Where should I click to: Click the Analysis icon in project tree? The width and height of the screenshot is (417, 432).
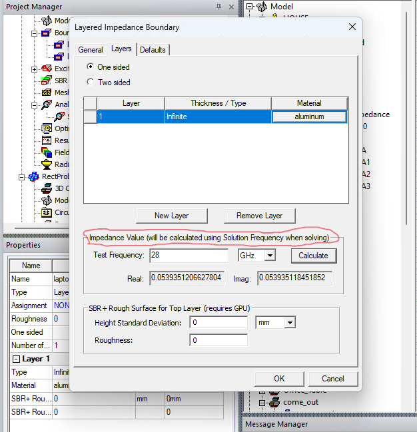pos(47,105)
